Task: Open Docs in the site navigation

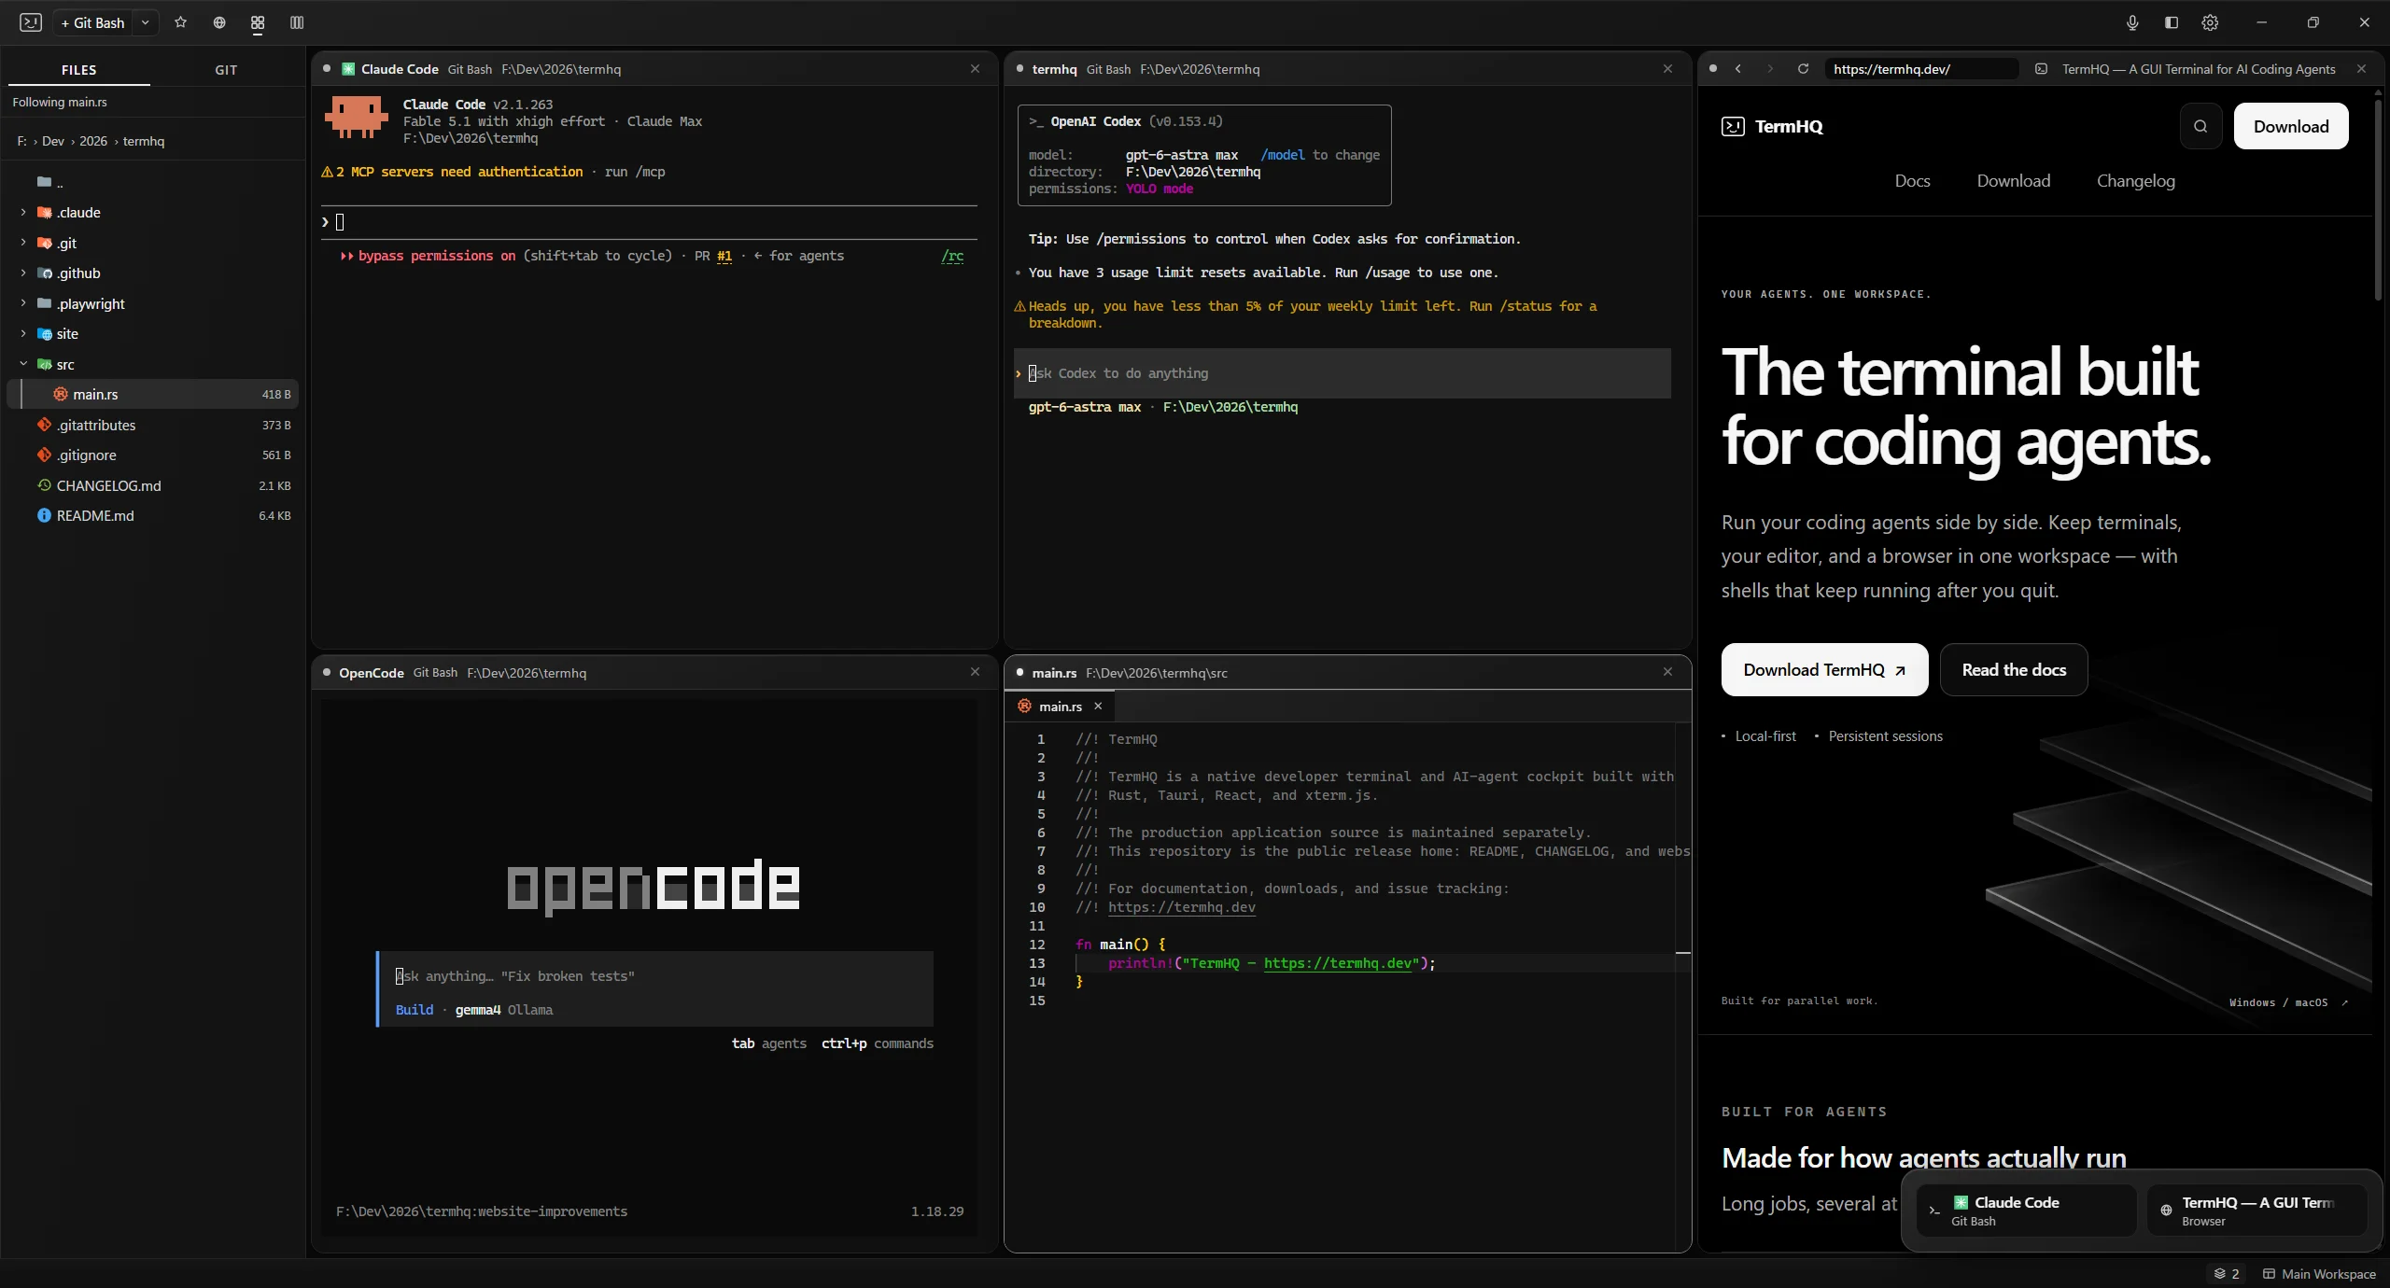Action: pos(1912,181)
